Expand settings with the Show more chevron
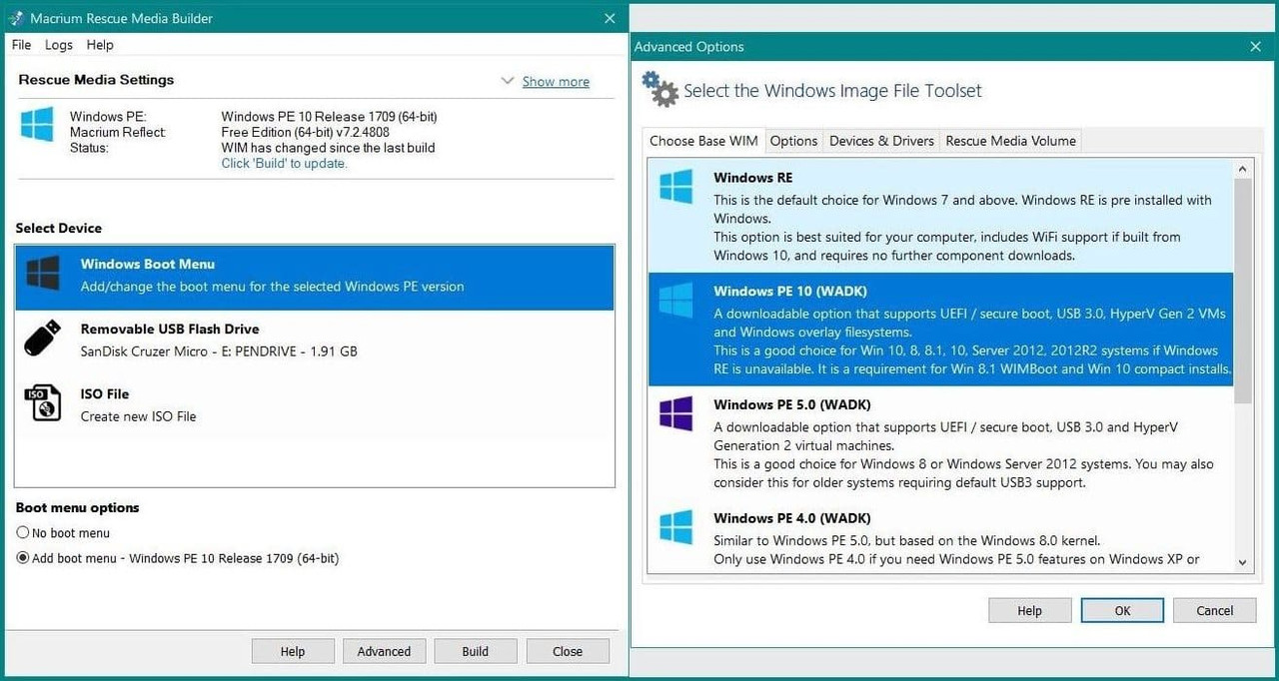The height and width of the screenshot is (681, 1279). (508, 81)
